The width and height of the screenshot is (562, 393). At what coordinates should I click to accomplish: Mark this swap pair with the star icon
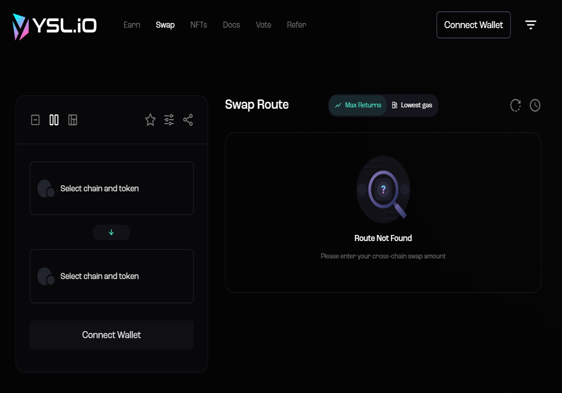coord(150,120)
